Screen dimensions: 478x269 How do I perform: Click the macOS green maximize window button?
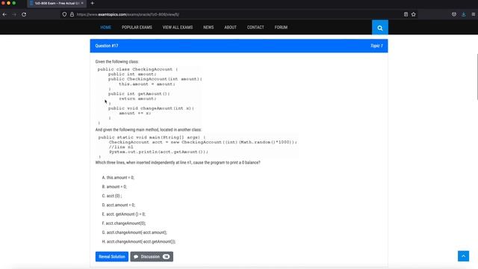point(14,3)
